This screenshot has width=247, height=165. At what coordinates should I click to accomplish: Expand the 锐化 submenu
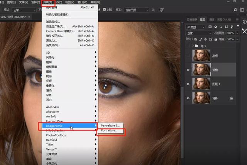click(x=70, y=76)
